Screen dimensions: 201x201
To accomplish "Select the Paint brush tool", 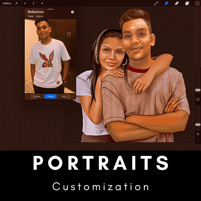I will (156, 3).
